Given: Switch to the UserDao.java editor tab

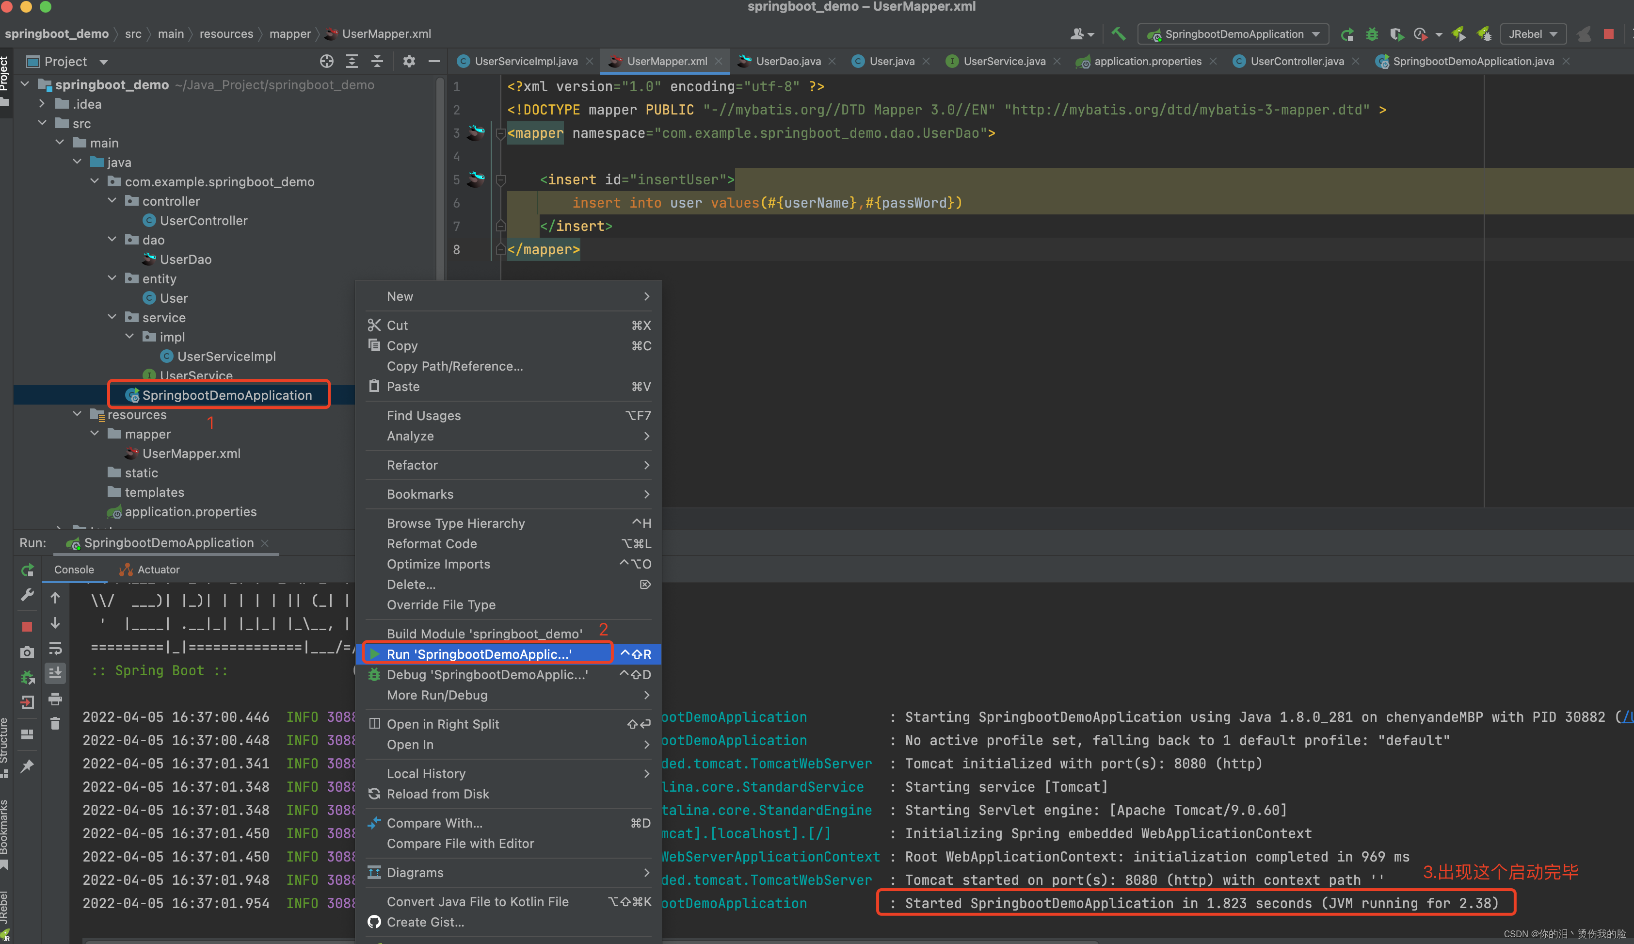Looking at the screenshot, I should (x=787, y=62).
